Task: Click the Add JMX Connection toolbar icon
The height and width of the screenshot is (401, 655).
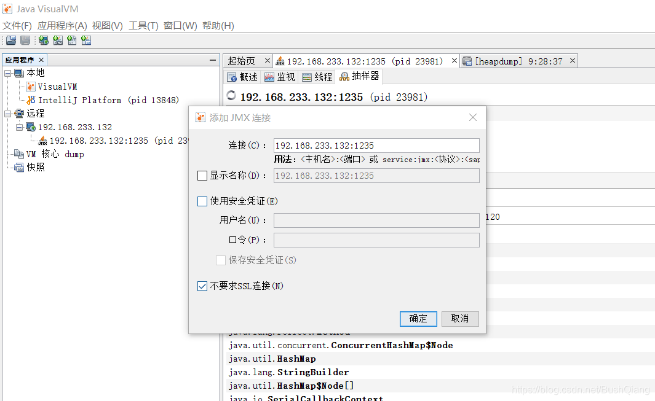Action: click(x=58, y=41)
